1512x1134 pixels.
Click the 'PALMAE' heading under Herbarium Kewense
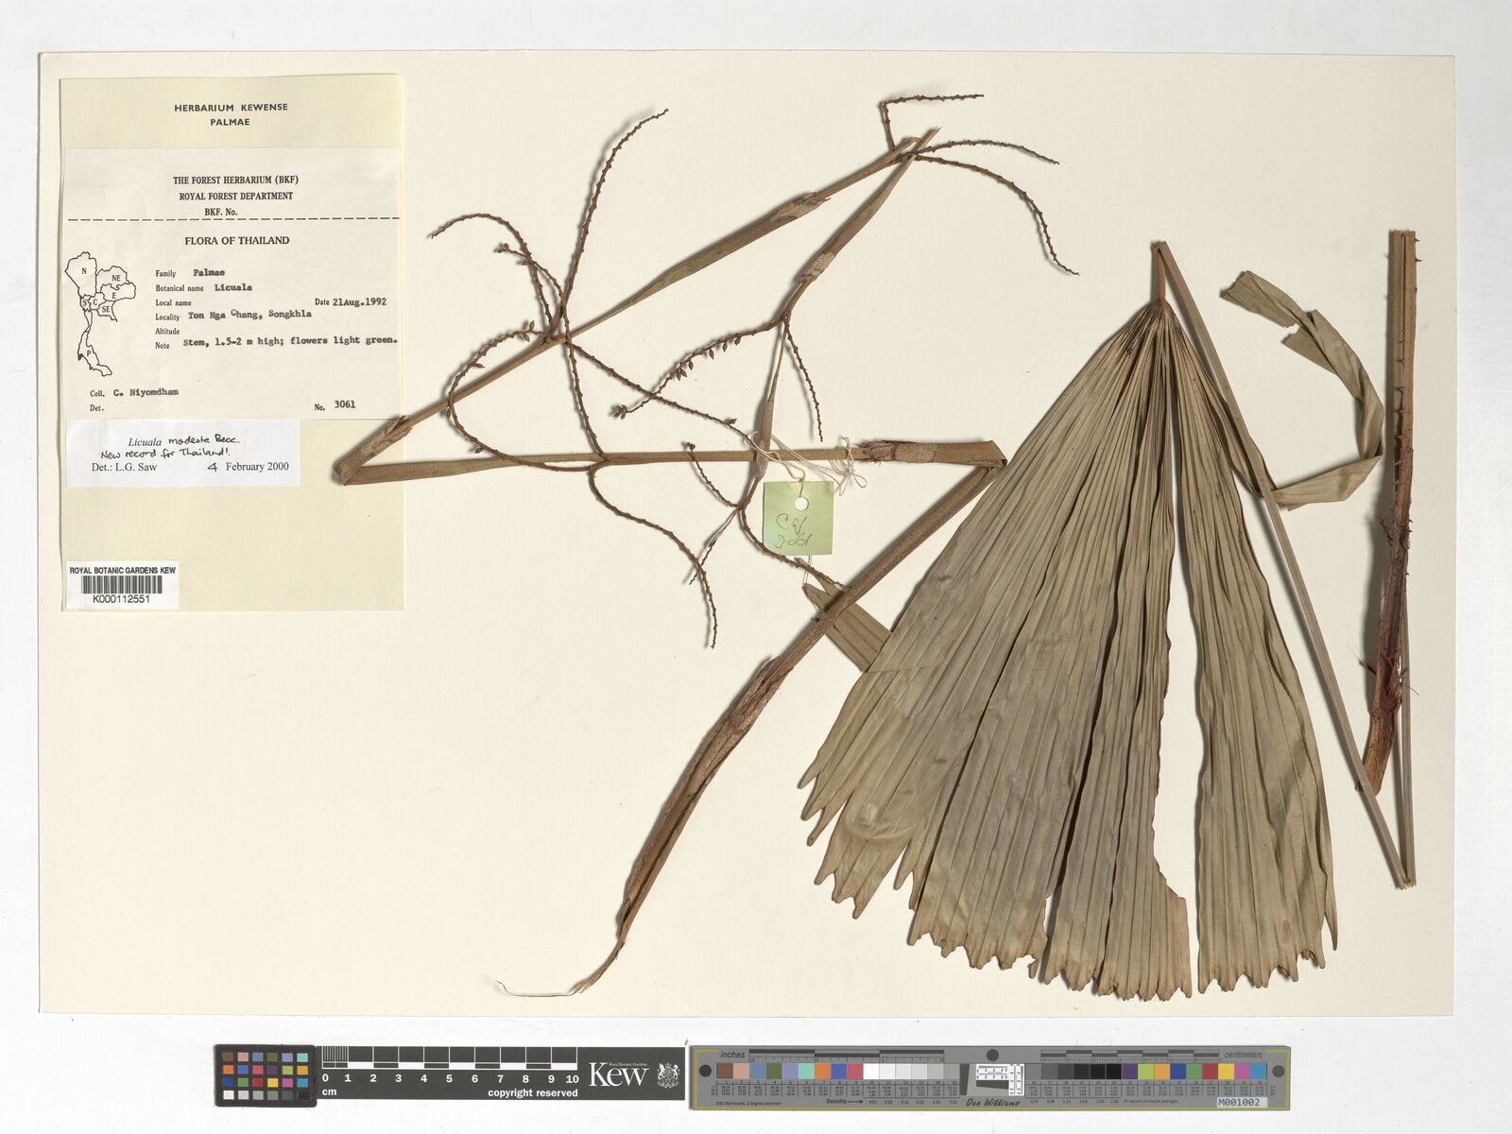pyautogui.click(x=231, y=122)
